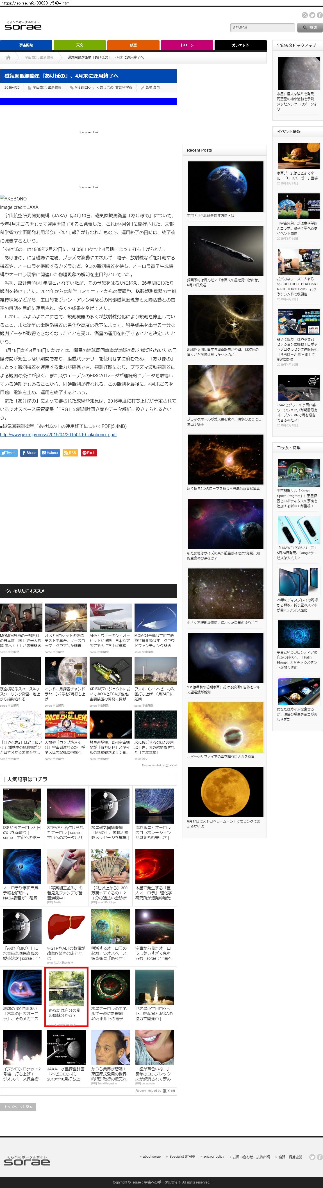Viewport: 323px width, 1188px height.
Task: Click the Facebook icon in footer
Action: click(x=319, y=1157)
